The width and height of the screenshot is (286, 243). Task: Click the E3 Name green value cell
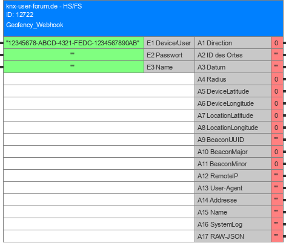73,67
